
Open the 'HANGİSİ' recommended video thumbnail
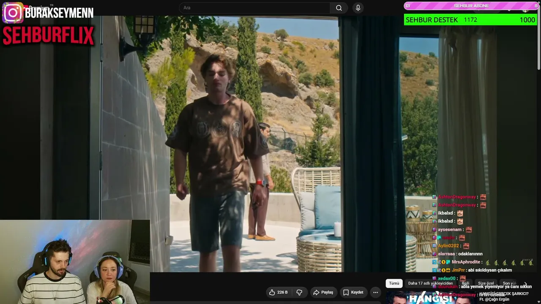pyautogui.click(x=431, y=298)
